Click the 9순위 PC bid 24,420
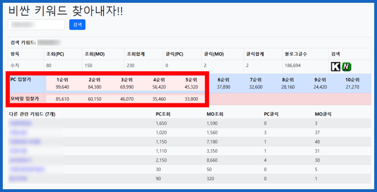 [320, 87]
